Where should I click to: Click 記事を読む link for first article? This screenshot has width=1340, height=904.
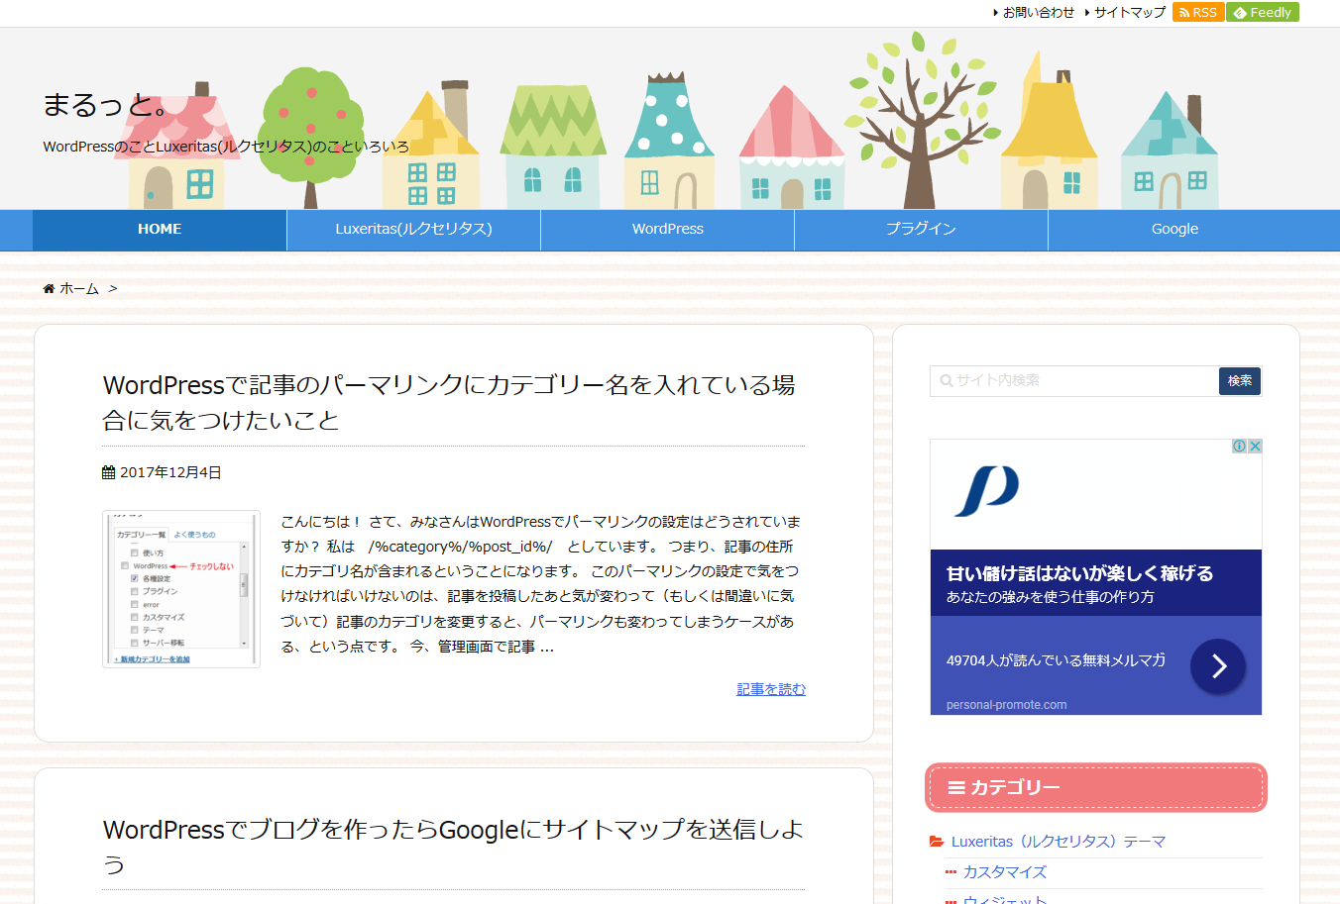click(771, 689)
